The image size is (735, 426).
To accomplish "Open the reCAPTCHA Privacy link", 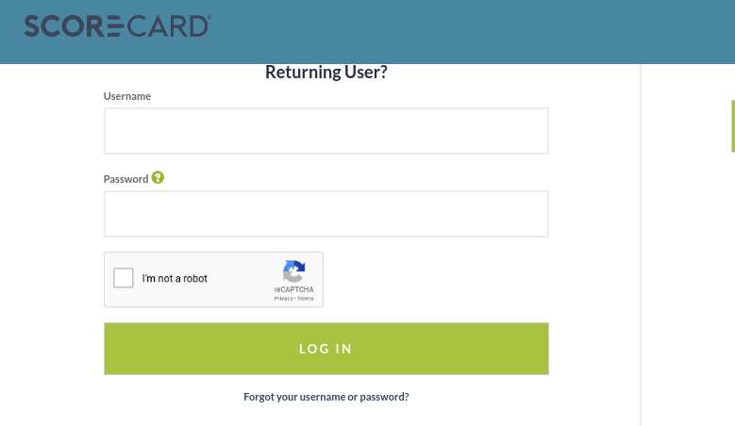I will [282, 298].
